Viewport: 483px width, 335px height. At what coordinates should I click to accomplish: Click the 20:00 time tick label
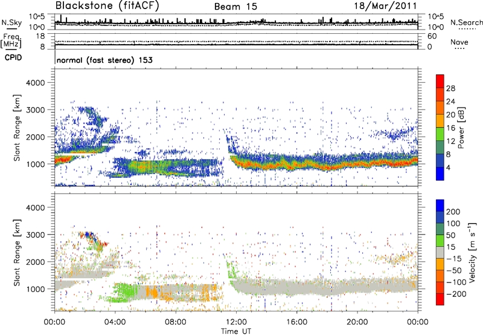pos(357,322)
